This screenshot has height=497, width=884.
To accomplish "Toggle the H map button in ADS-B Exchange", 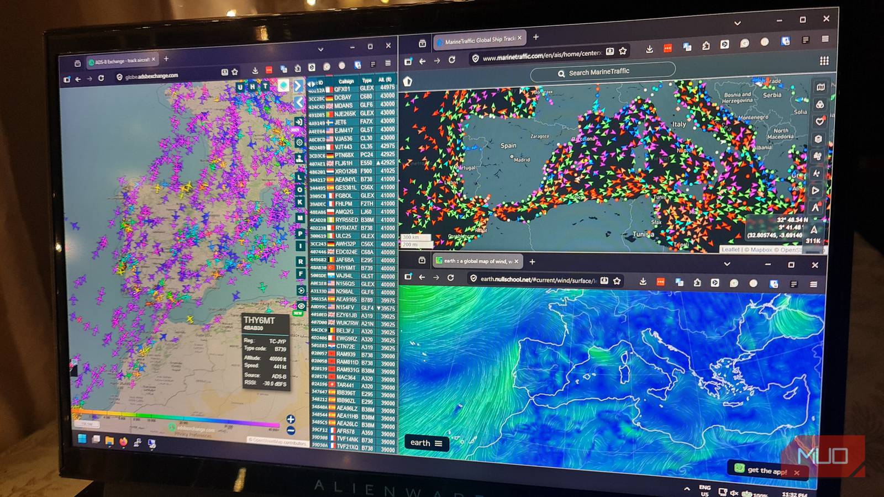I will (x=252, y=87).
